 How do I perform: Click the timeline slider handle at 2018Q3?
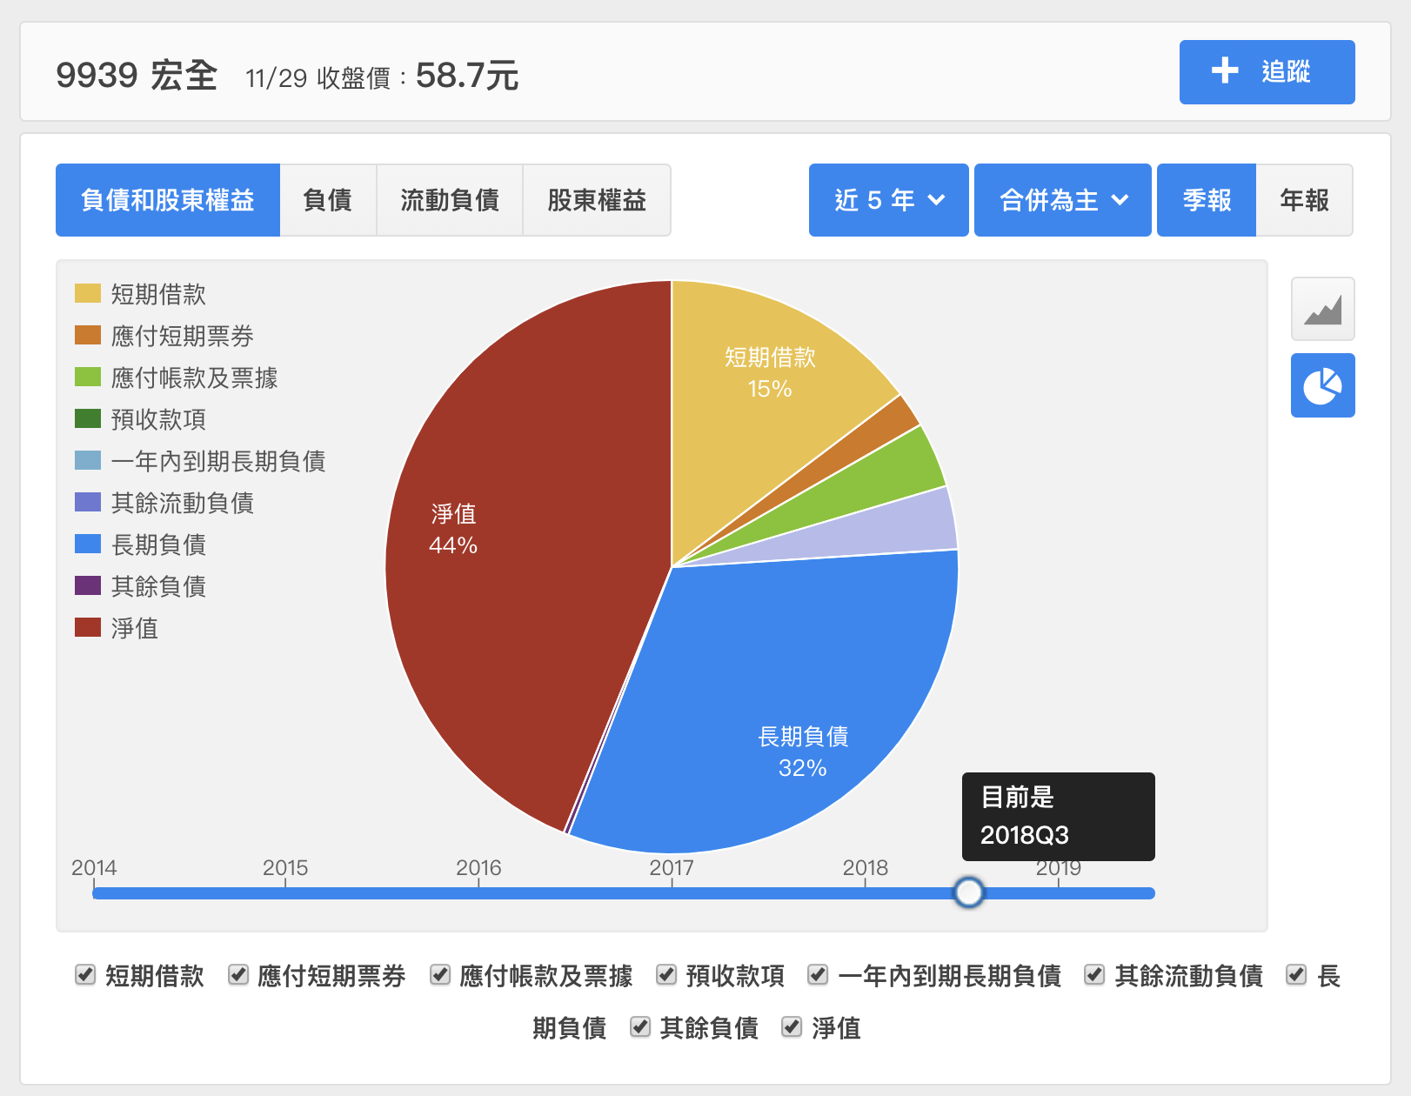coord(968,892)
